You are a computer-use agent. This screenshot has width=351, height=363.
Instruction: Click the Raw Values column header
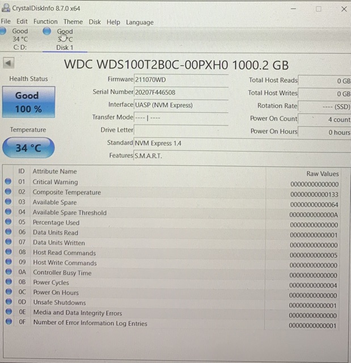tap(323, 174)
